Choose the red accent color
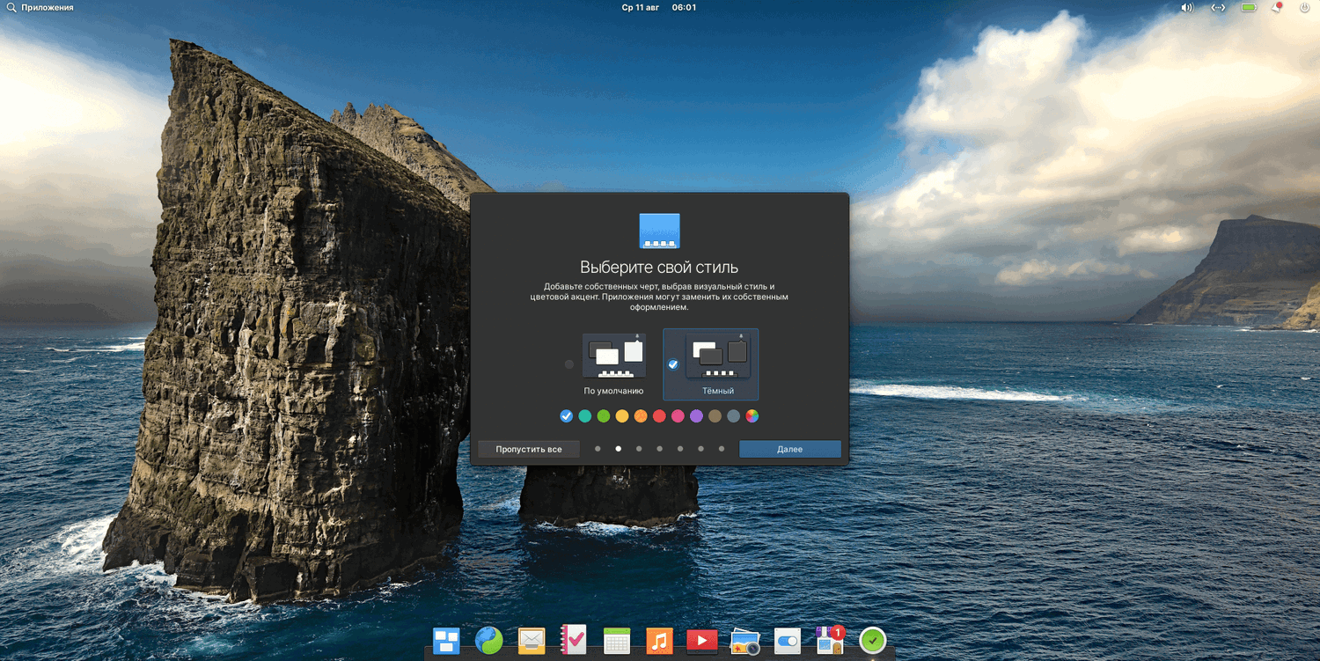Viewport: 1320px width, 661px height. point(659,416)
